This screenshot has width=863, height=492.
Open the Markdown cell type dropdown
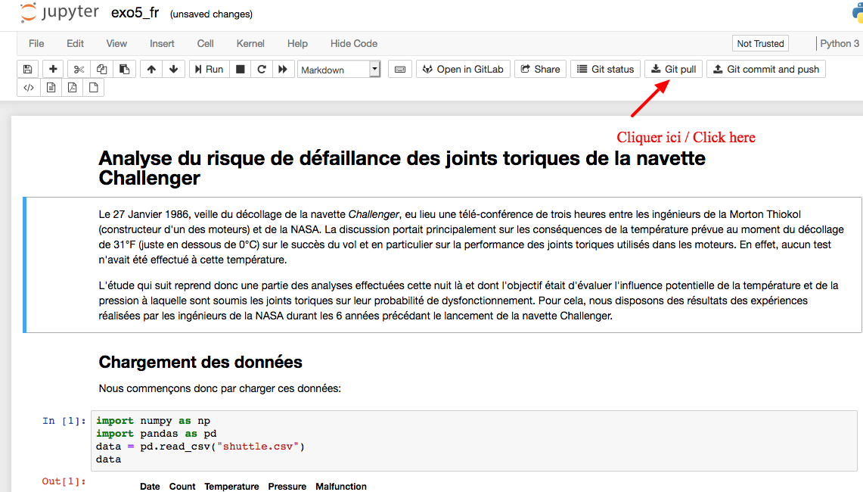(339, 70)
